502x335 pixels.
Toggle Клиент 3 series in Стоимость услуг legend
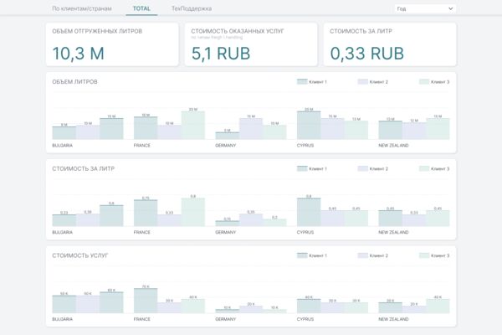[x=434, y=255]
